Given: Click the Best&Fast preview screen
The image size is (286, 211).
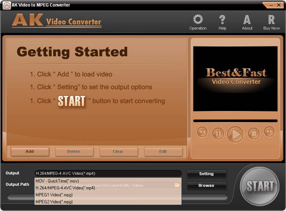Looking at the screenshot, I should tap(235, 79).
